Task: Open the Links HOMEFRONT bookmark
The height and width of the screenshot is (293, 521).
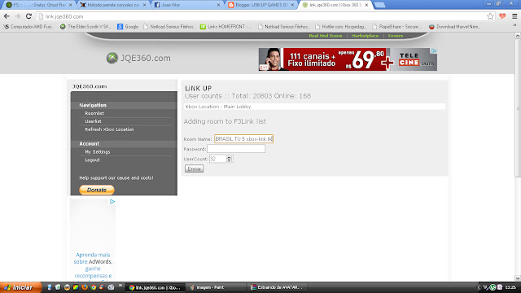Action: 225,27
